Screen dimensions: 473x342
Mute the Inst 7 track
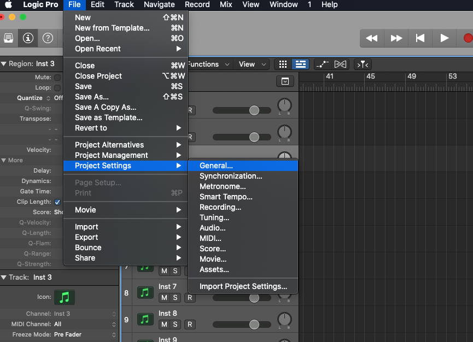pos(164,298)
